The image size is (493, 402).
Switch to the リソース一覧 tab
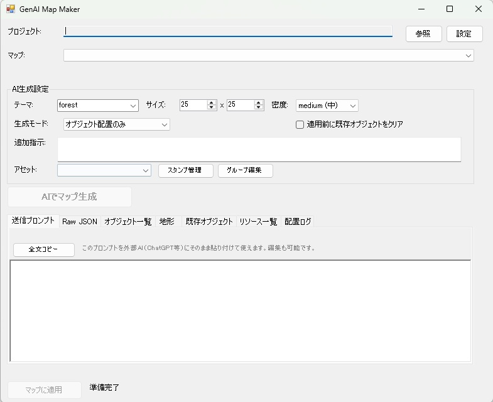(259, 222)
